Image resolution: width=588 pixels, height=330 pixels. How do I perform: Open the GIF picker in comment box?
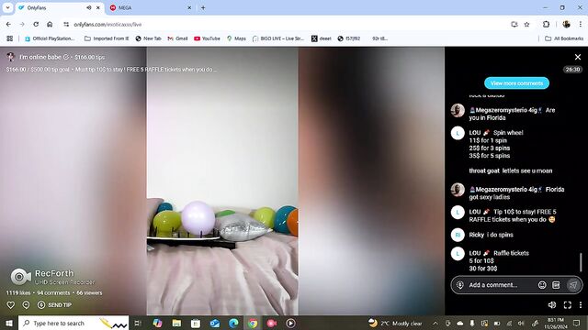coord(556,285)
